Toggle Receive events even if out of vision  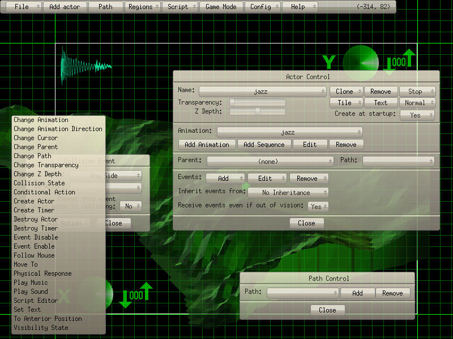(318, 206)
